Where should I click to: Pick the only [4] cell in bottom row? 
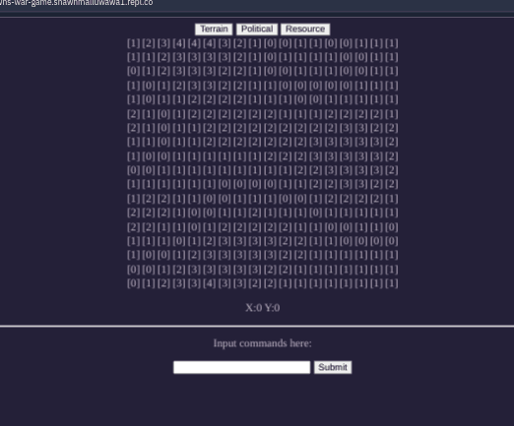point(209,283)
